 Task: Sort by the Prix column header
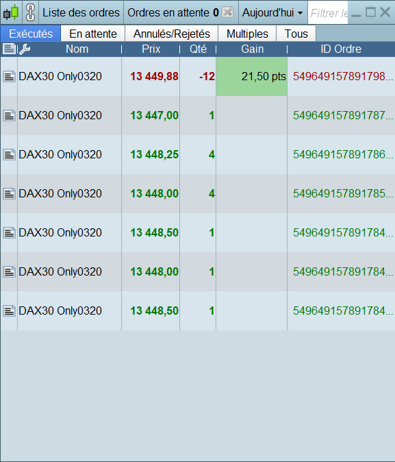point(151,49)
